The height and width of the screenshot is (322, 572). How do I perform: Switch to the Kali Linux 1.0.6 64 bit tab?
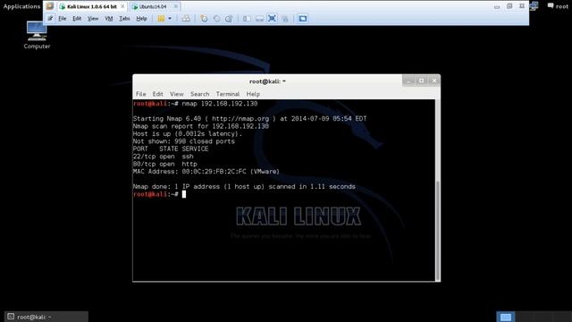click(91, 6)
